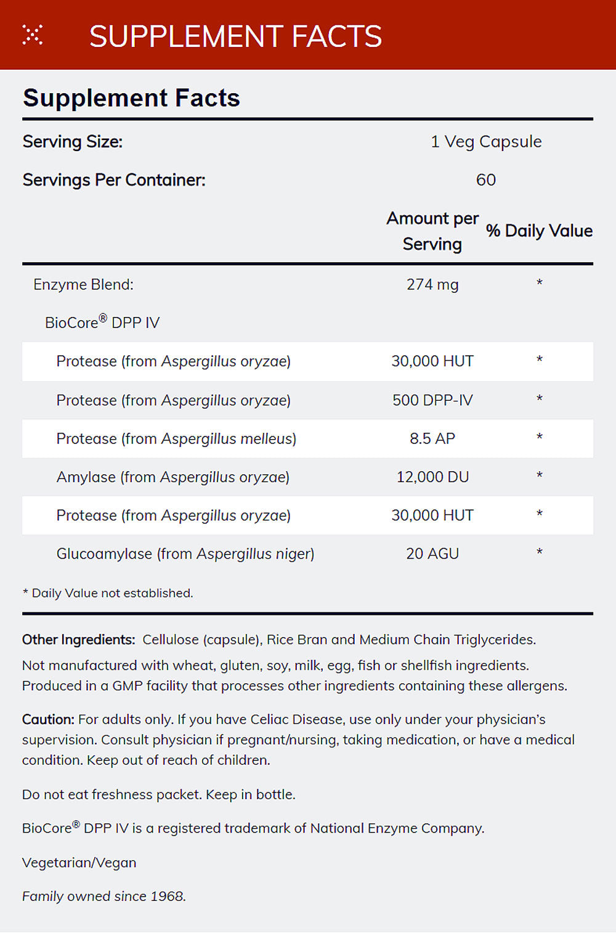Click the Glucoamylase from Aspergillus niger row
This screenshot has width=616, height=933.
[185, 554]
